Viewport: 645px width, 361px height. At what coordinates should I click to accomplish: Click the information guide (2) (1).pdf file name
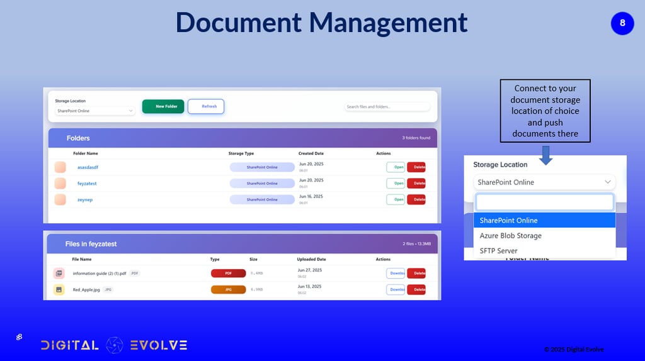tap(100, 273)
